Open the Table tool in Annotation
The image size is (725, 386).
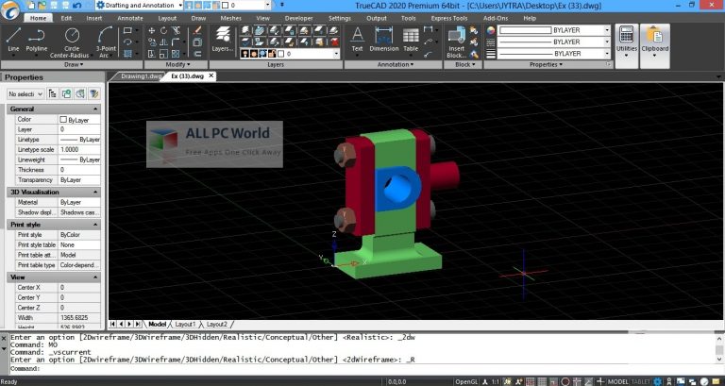tap(411, 39)
